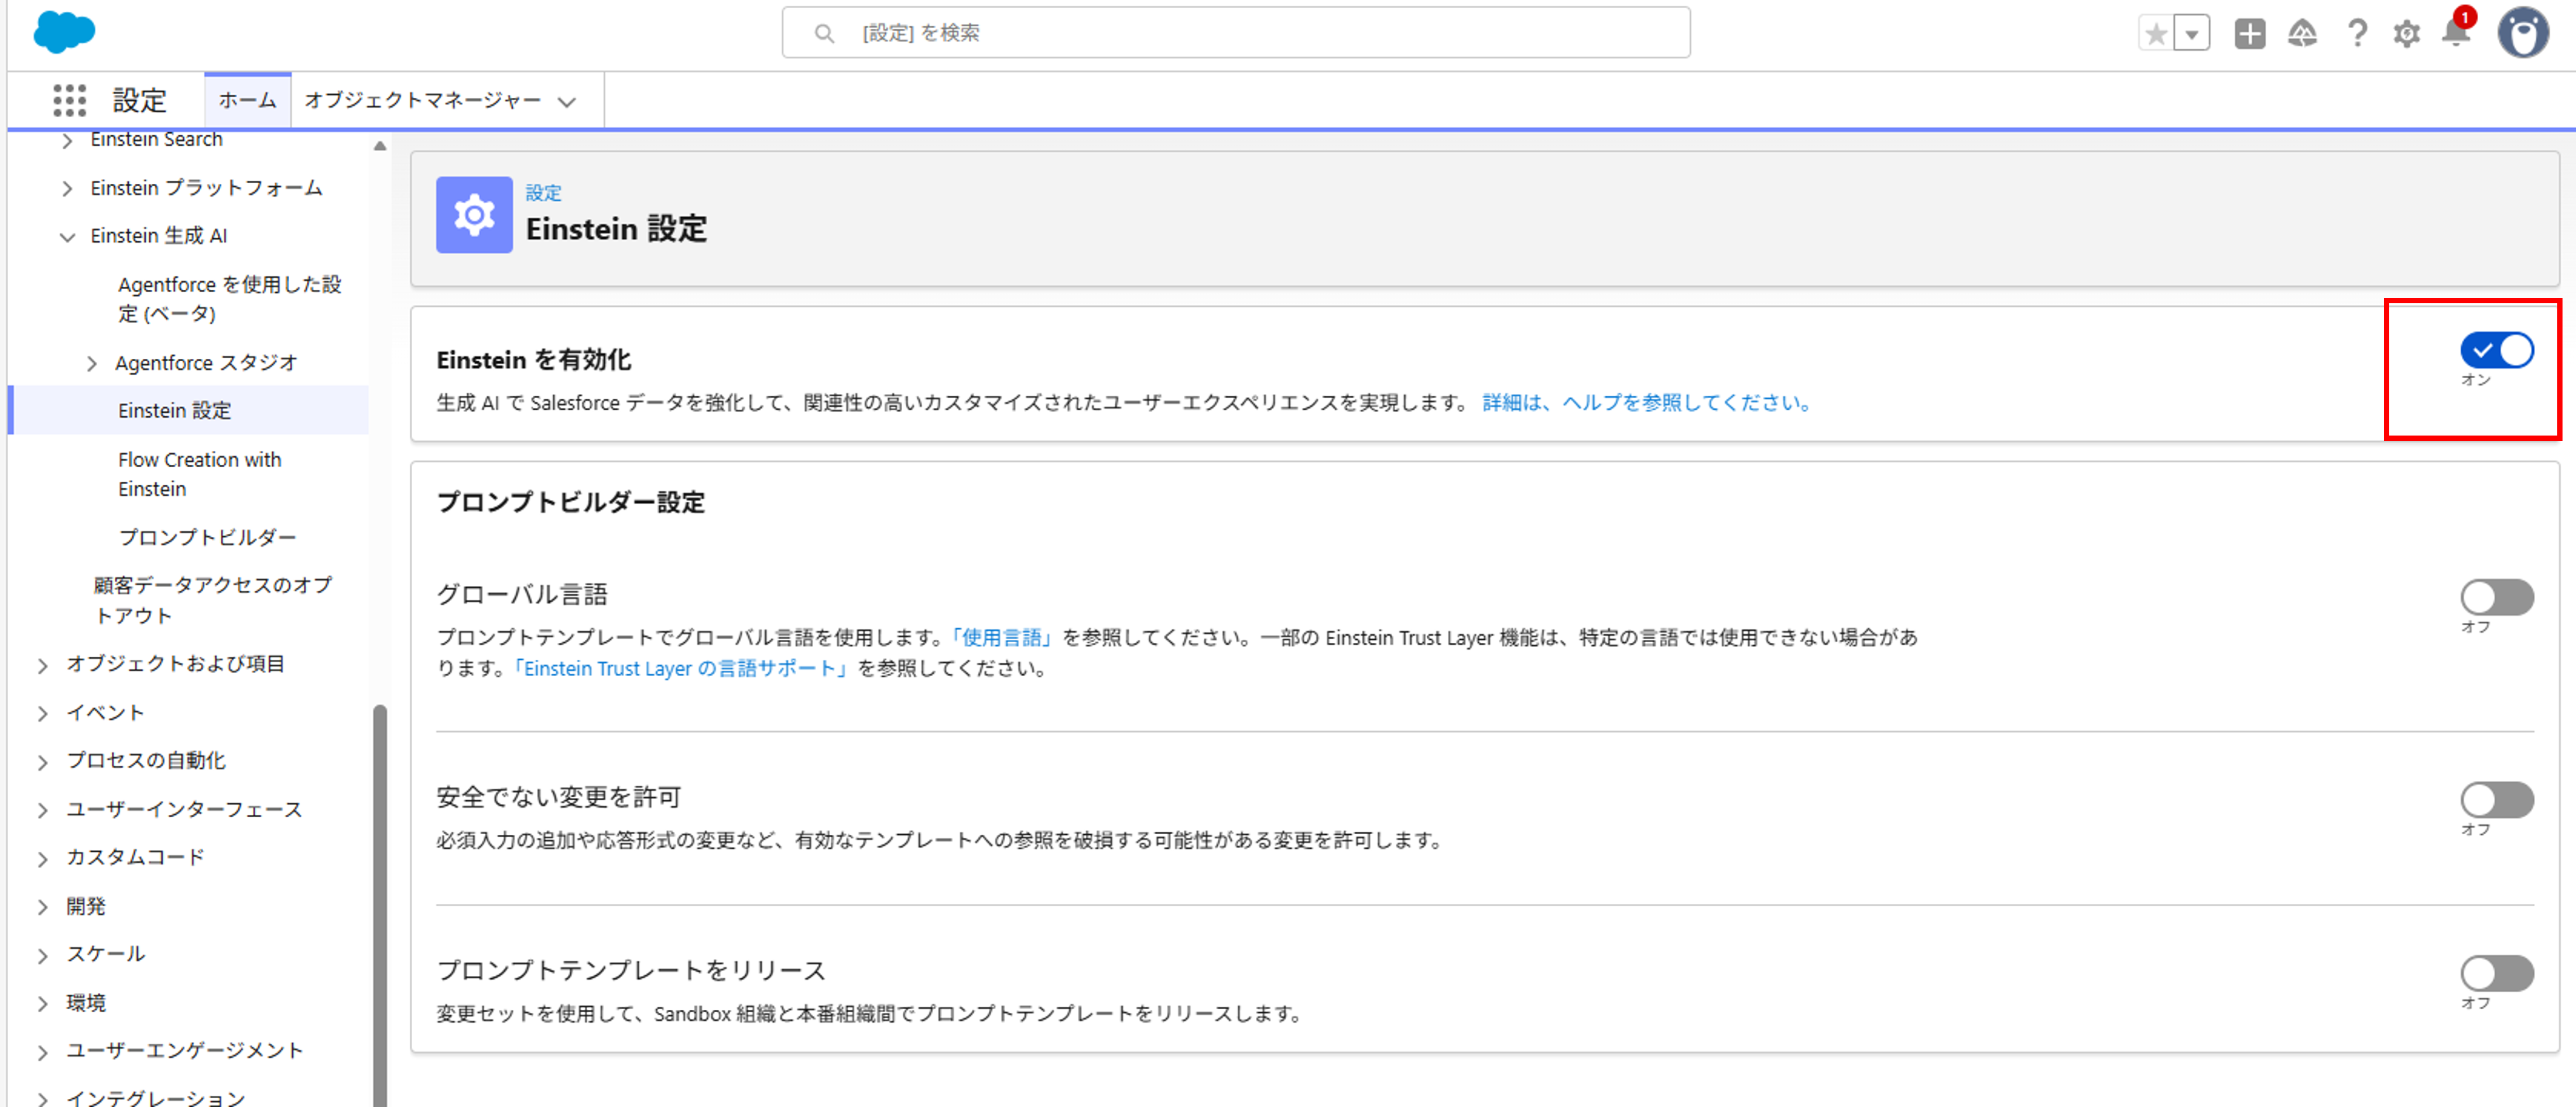Open the Einstein Trust Layer の言語サポート link
Viewport: 2576px width, 1107px height.
tap(681, 668)
